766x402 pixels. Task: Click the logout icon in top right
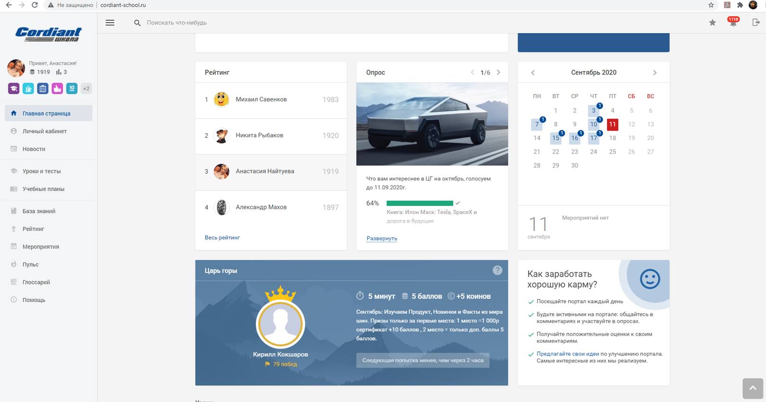(x=756, y=23)
